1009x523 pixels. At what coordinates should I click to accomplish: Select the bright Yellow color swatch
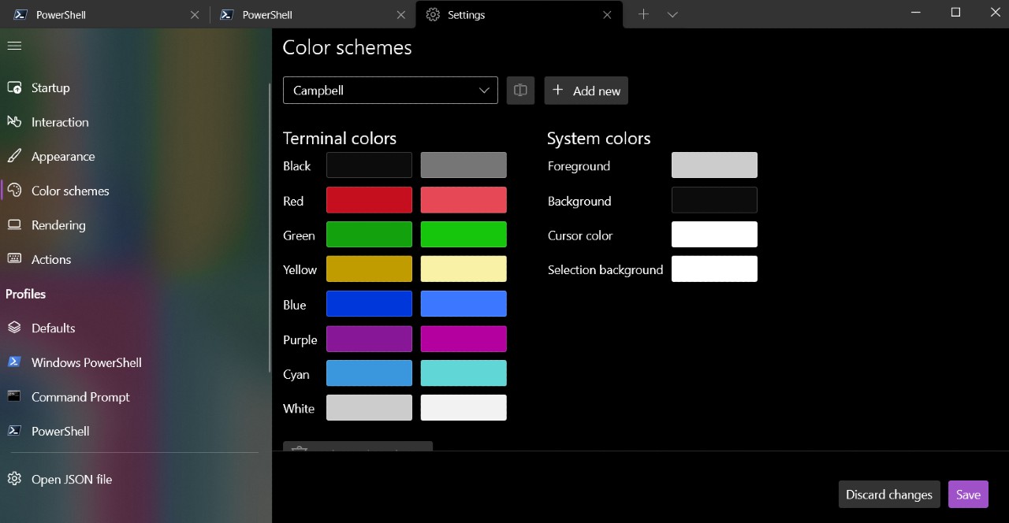pos(464,269)
